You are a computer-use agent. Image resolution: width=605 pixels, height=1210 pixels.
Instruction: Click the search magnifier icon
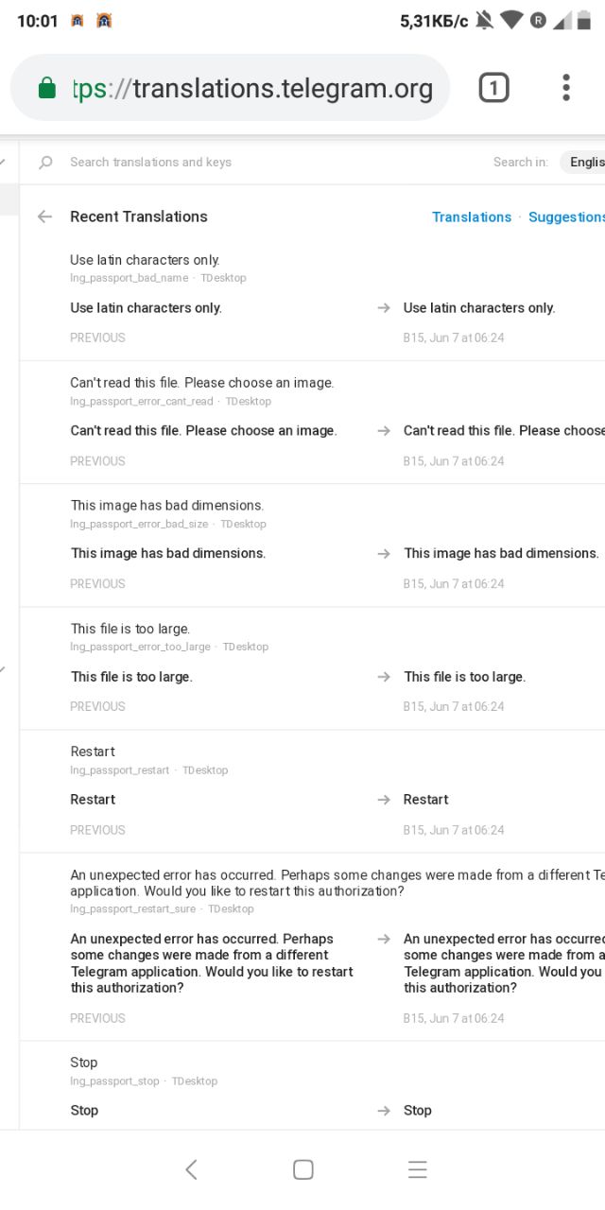pos(45,163)
